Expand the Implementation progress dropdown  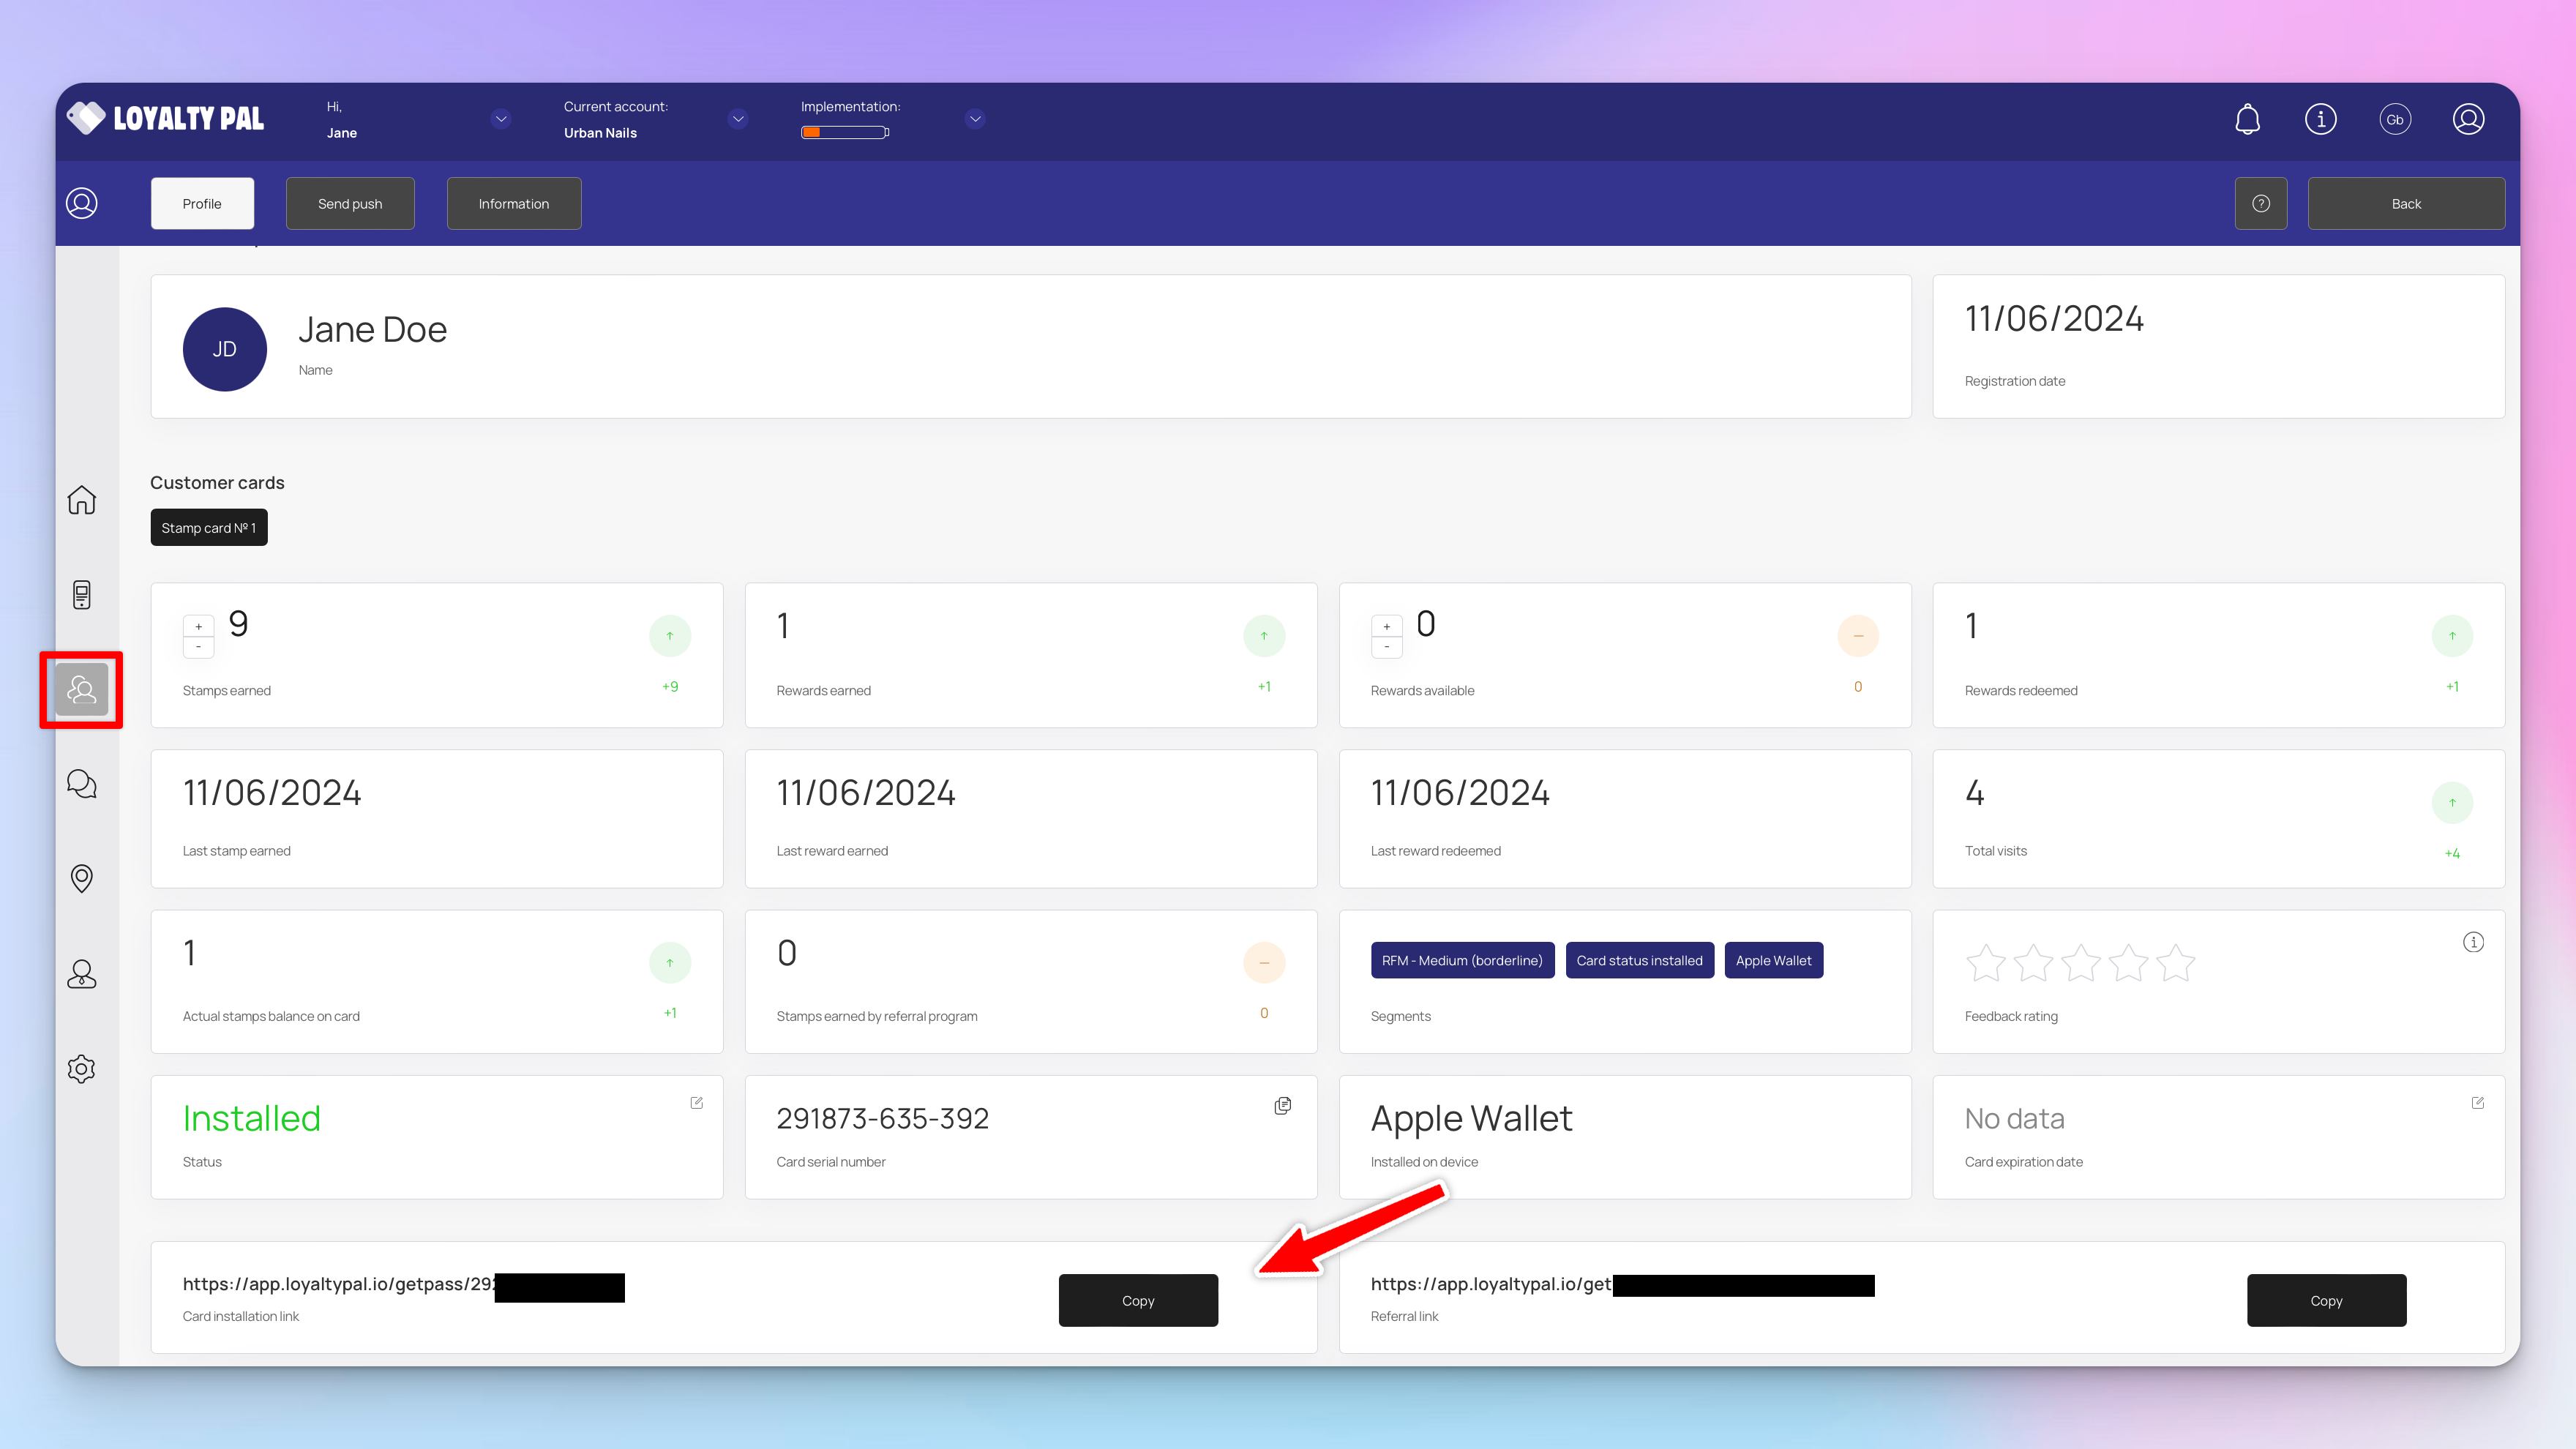tap(975, 119)
